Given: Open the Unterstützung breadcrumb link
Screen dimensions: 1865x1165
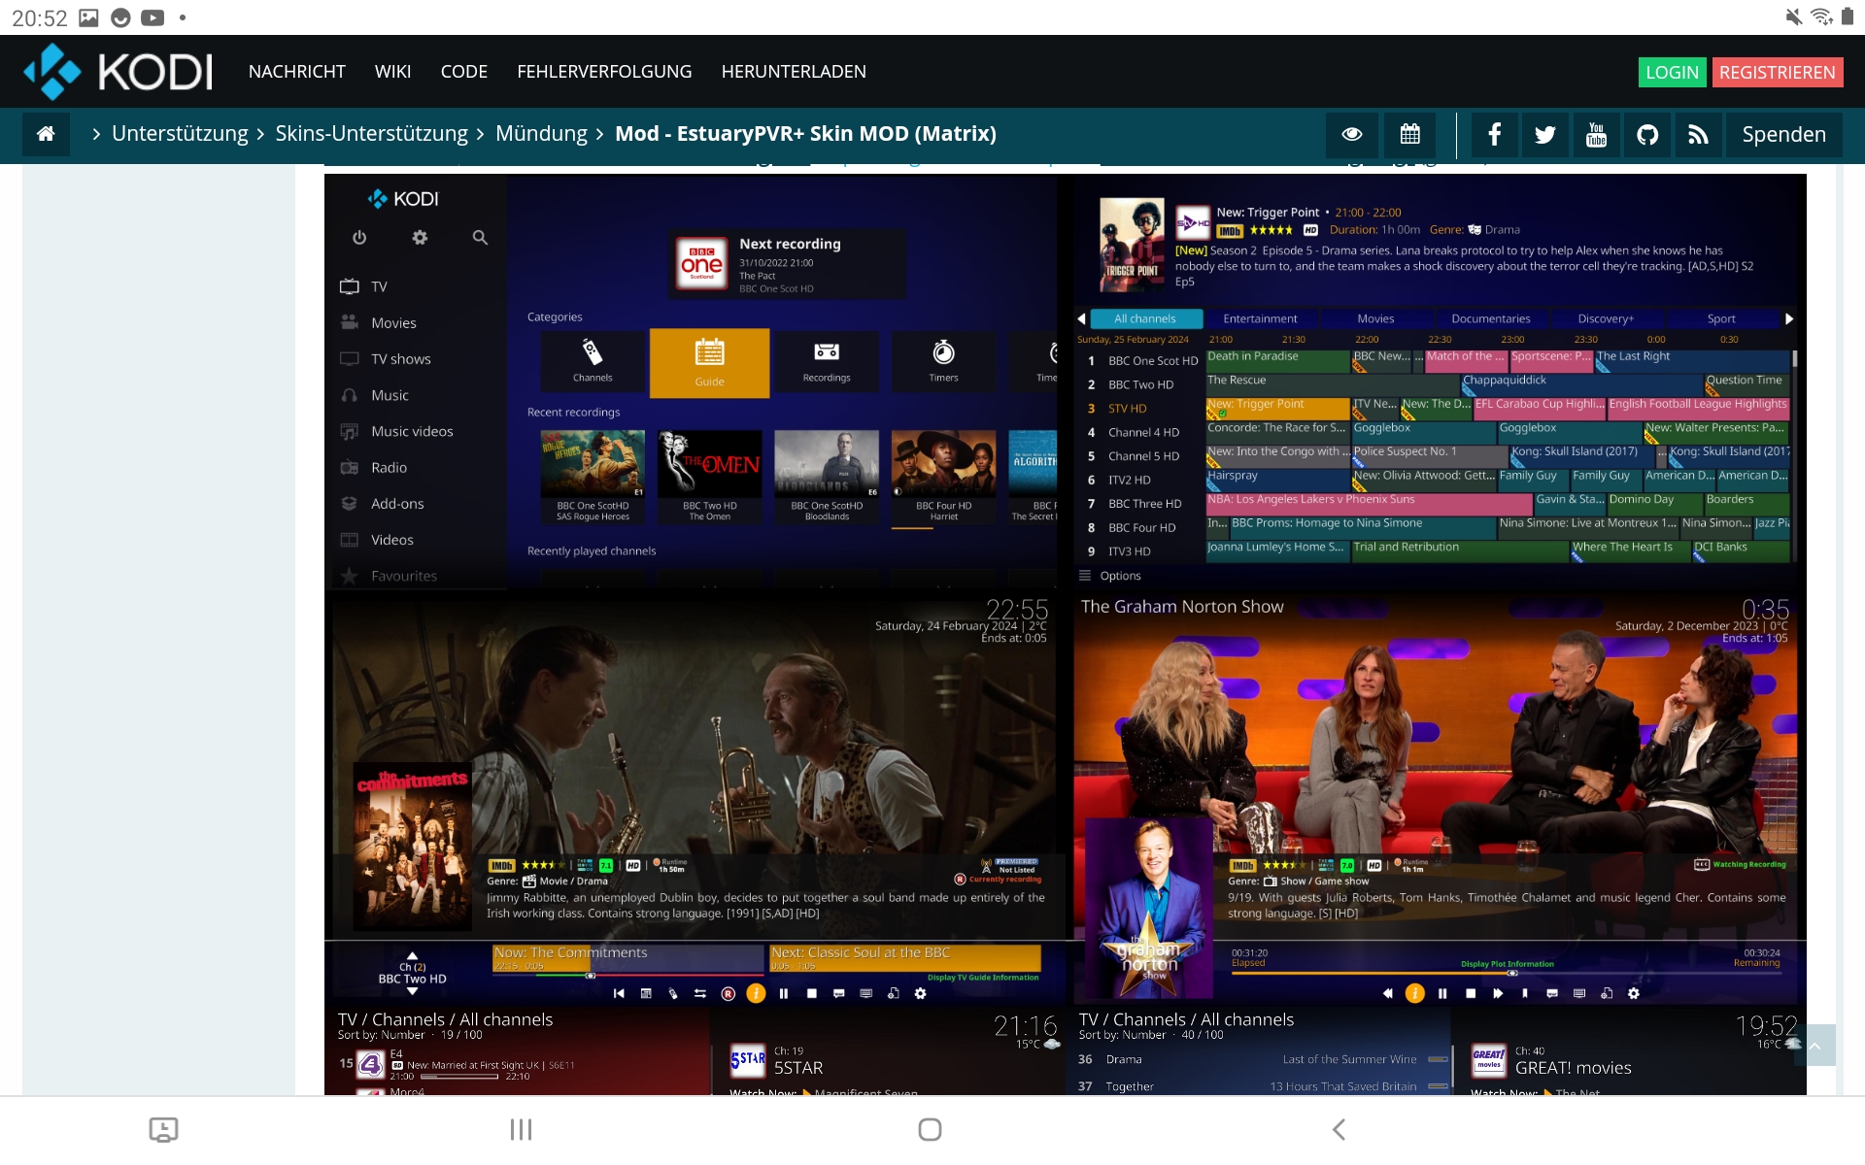Looking at the screenshot, I should (x=180, y=134).
